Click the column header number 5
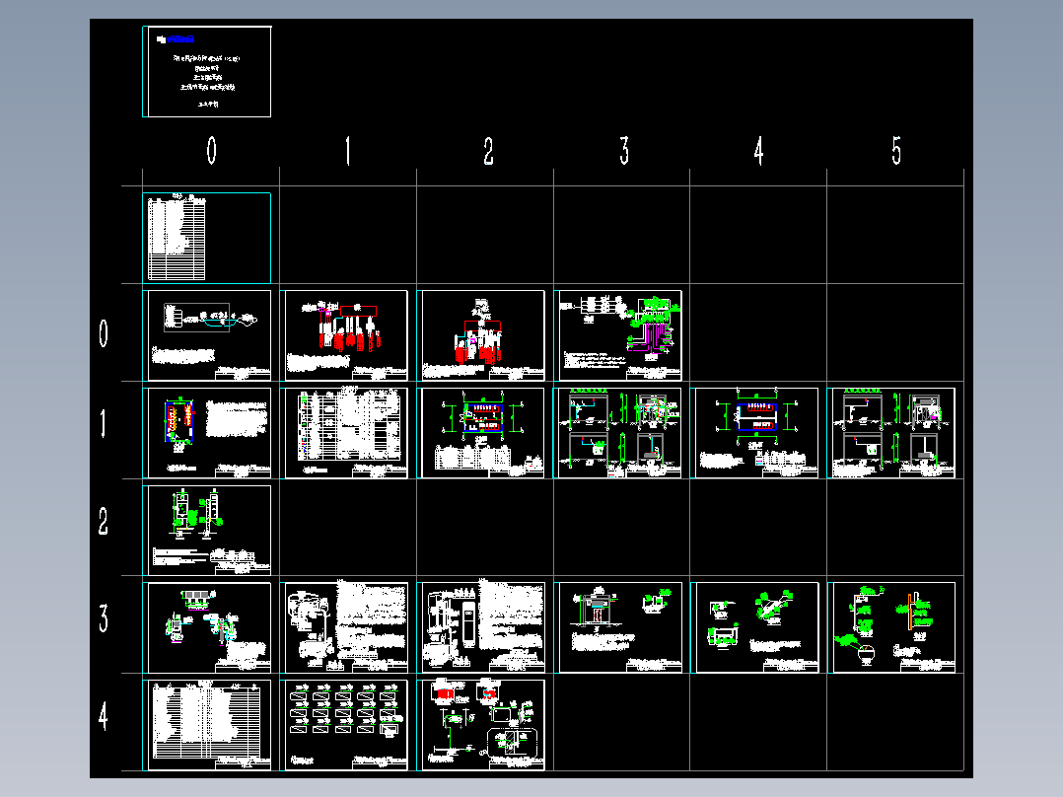The height and width of the screenshot is (797, 1063). click(x=897, y=151)
